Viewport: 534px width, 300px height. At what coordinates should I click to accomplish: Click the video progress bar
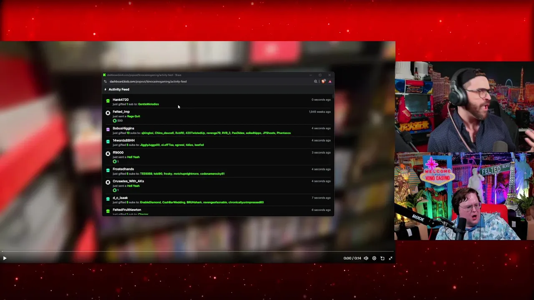[197, 251]
